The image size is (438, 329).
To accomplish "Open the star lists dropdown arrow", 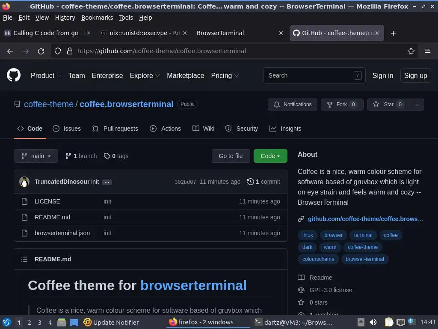I will [x=417, y=105].
